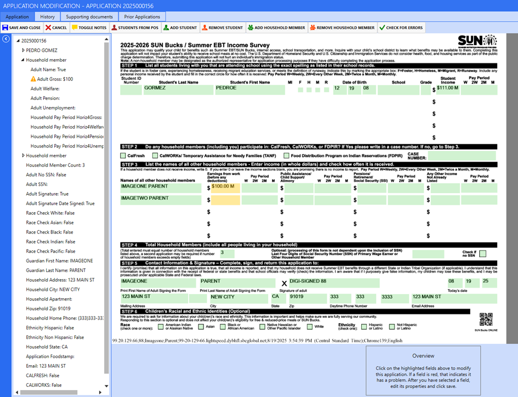
Task: Click the TOGGLE NOTES button label
Action: (92, 28)
